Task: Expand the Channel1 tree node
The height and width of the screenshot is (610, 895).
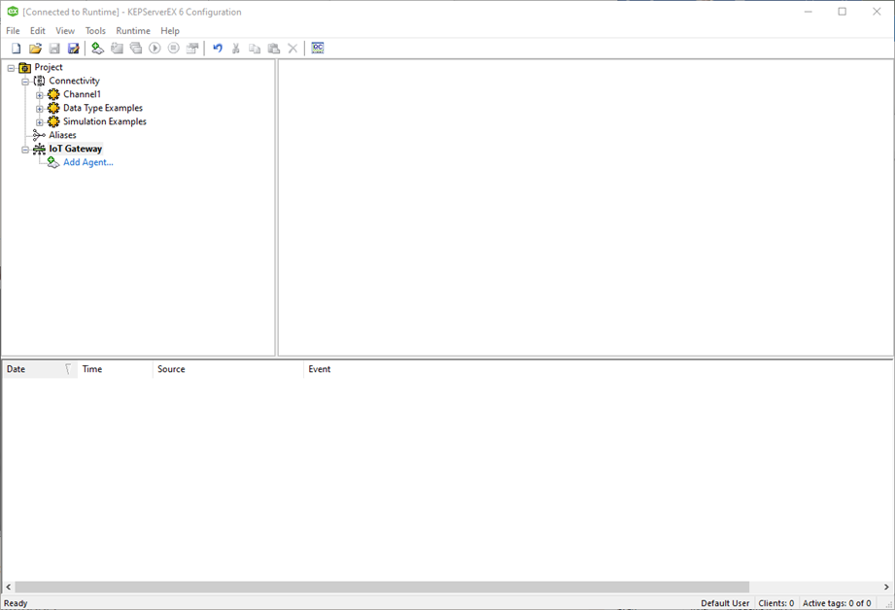Action: click(x=40, y=95)
